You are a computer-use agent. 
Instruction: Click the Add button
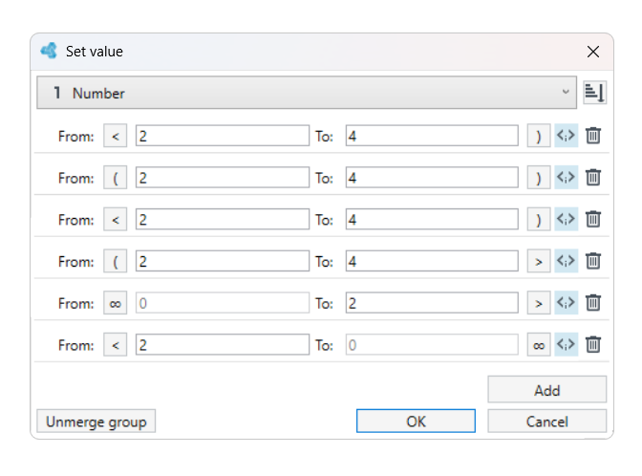pos(547,390)
